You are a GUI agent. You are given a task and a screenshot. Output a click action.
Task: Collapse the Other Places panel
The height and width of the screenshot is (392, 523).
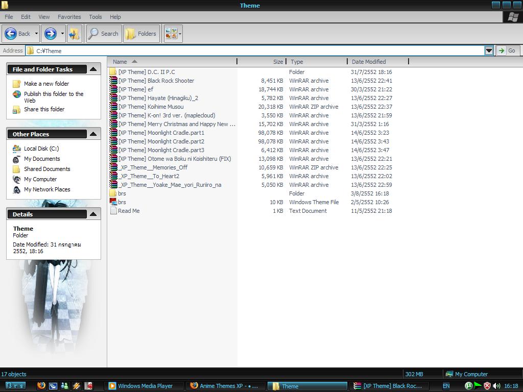[93, 134]
